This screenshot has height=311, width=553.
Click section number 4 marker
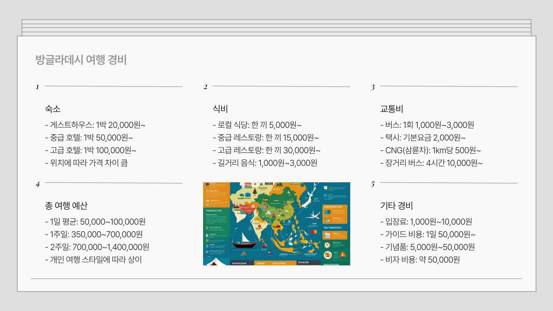pyautogui.click(x=38, y=184)
